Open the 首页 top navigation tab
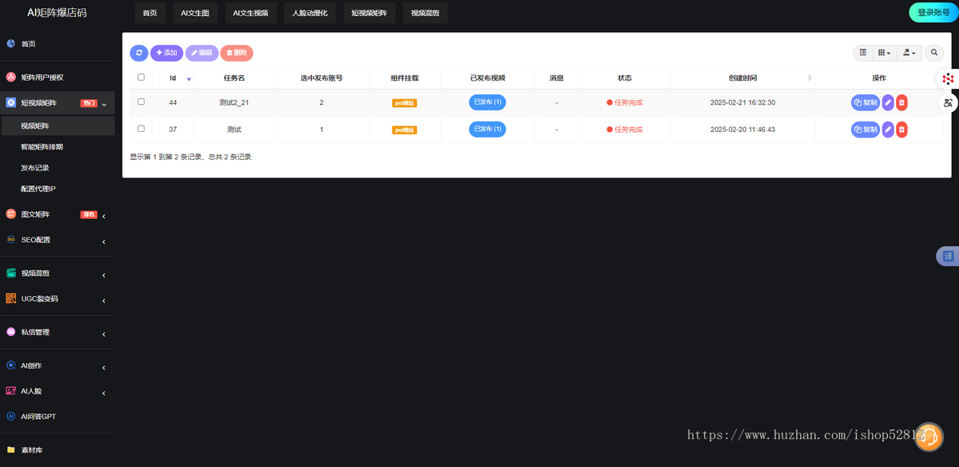This screenshot has height=467, width=959. click(149, 13)
